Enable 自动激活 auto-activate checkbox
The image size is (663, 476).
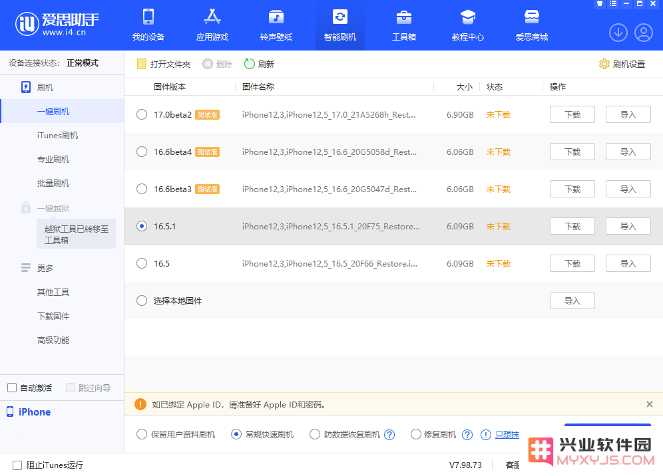pyautogui.click(x=12, y=388)
